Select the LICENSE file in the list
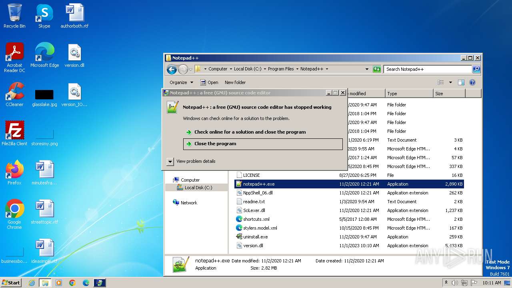The width and height of the screenshot is (512, 288). [251, 175]
